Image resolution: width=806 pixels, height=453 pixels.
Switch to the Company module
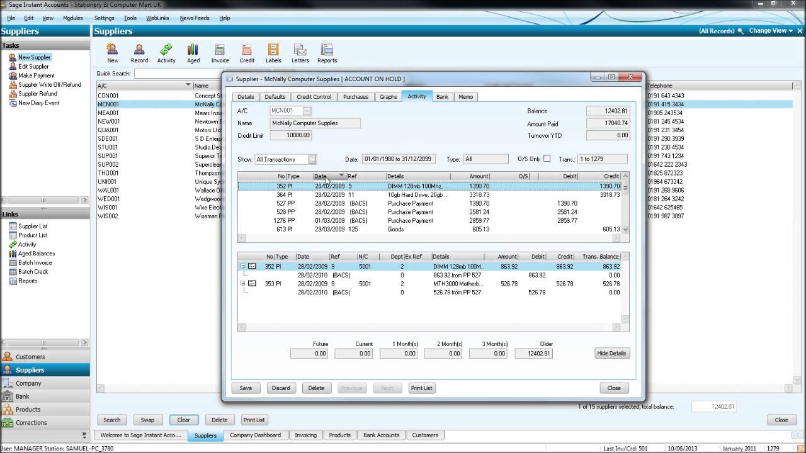tap(45, 383)
